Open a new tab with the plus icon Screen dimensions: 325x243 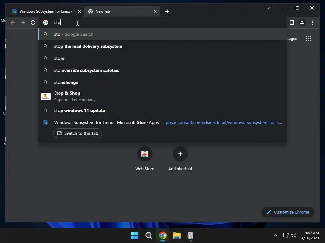(167, 11)
